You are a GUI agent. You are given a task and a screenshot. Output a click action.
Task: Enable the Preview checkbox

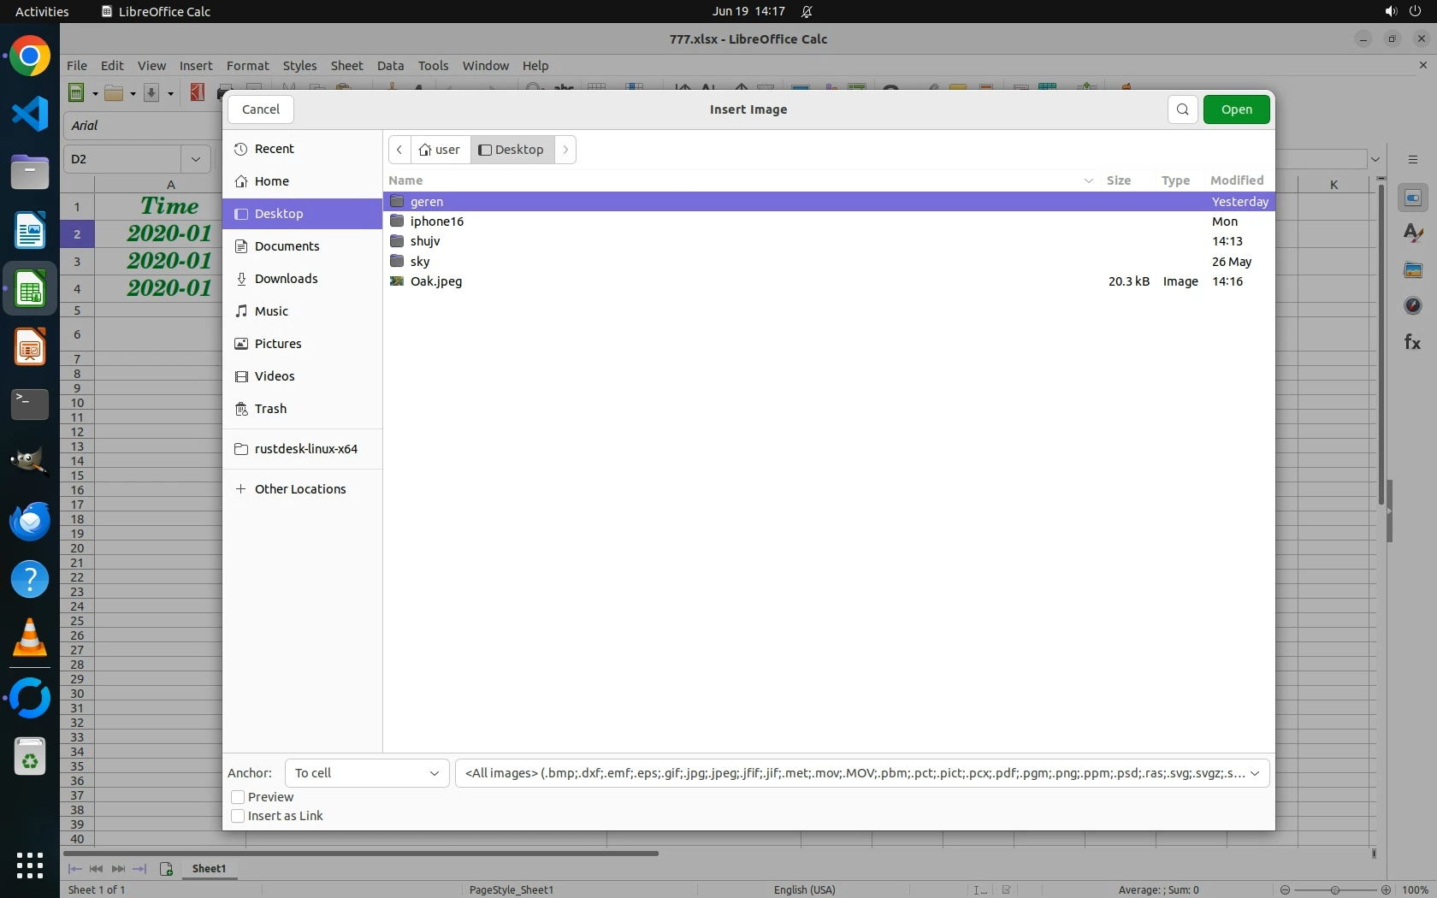coord(238,797)
